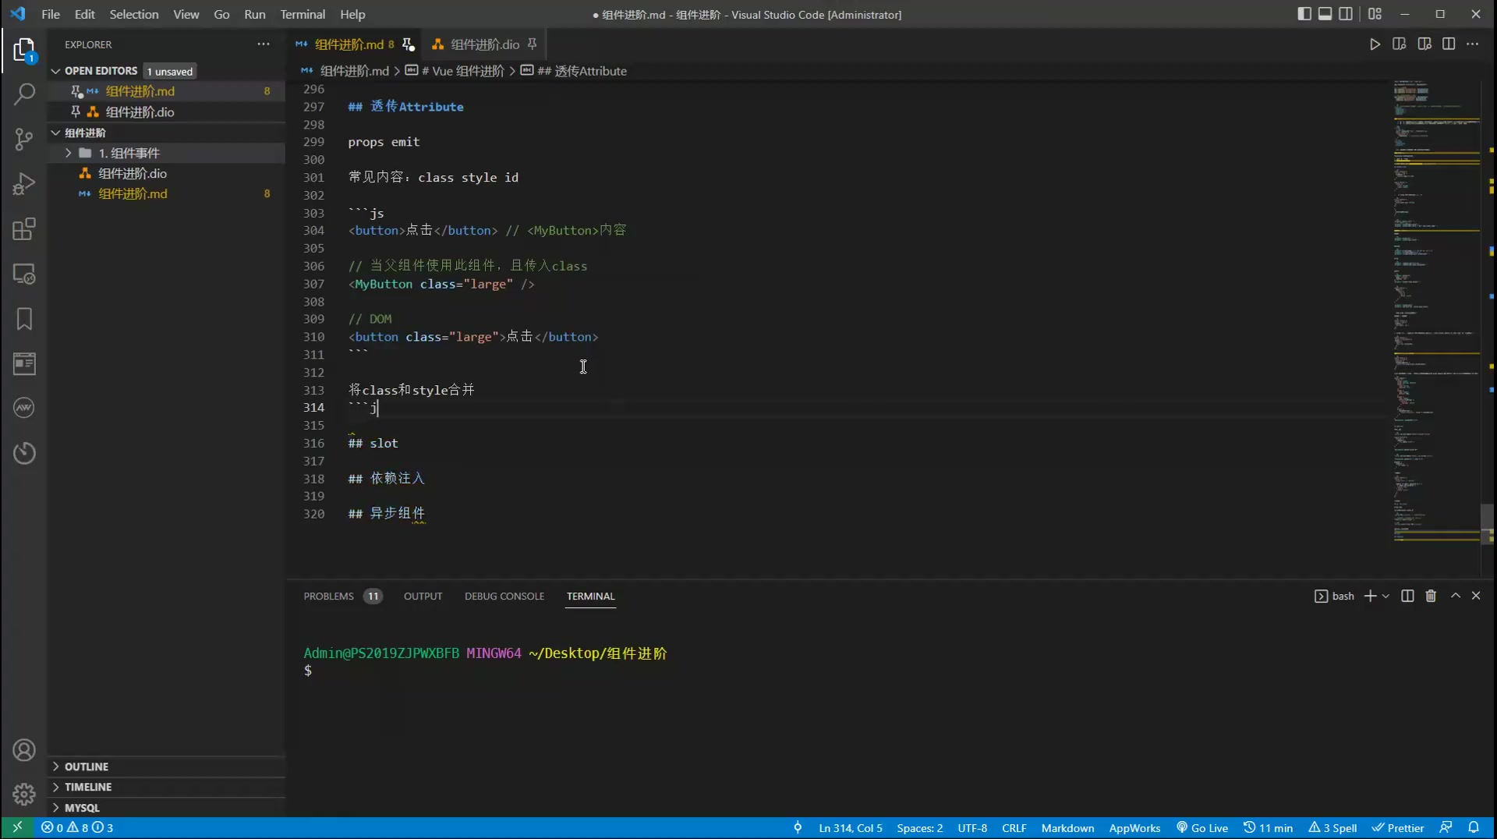Expand the 1. 组件事件 folder
1497x839 pixels.
coord(69,153)
